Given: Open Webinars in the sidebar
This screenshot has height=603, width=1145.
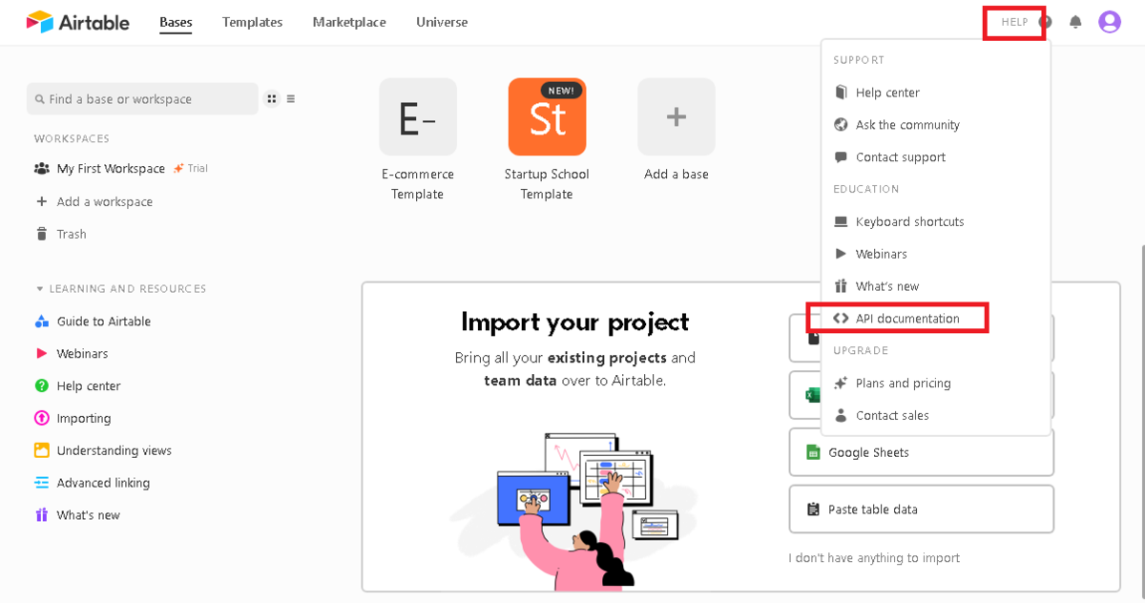Looking at the screenshot, I should (82, 354).
